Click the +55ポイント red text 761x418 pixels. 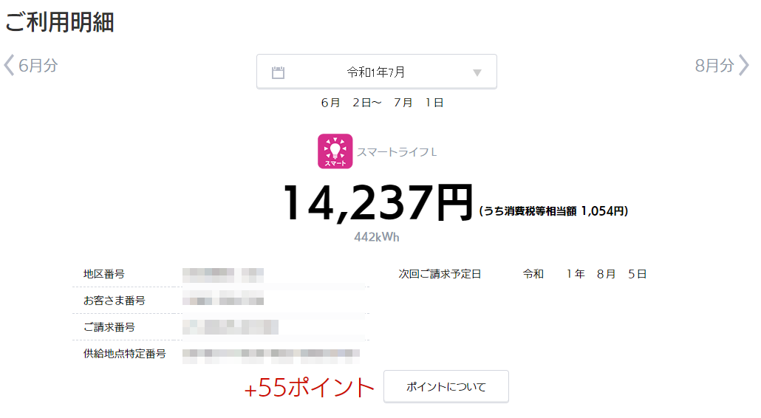tap(309, 388)
